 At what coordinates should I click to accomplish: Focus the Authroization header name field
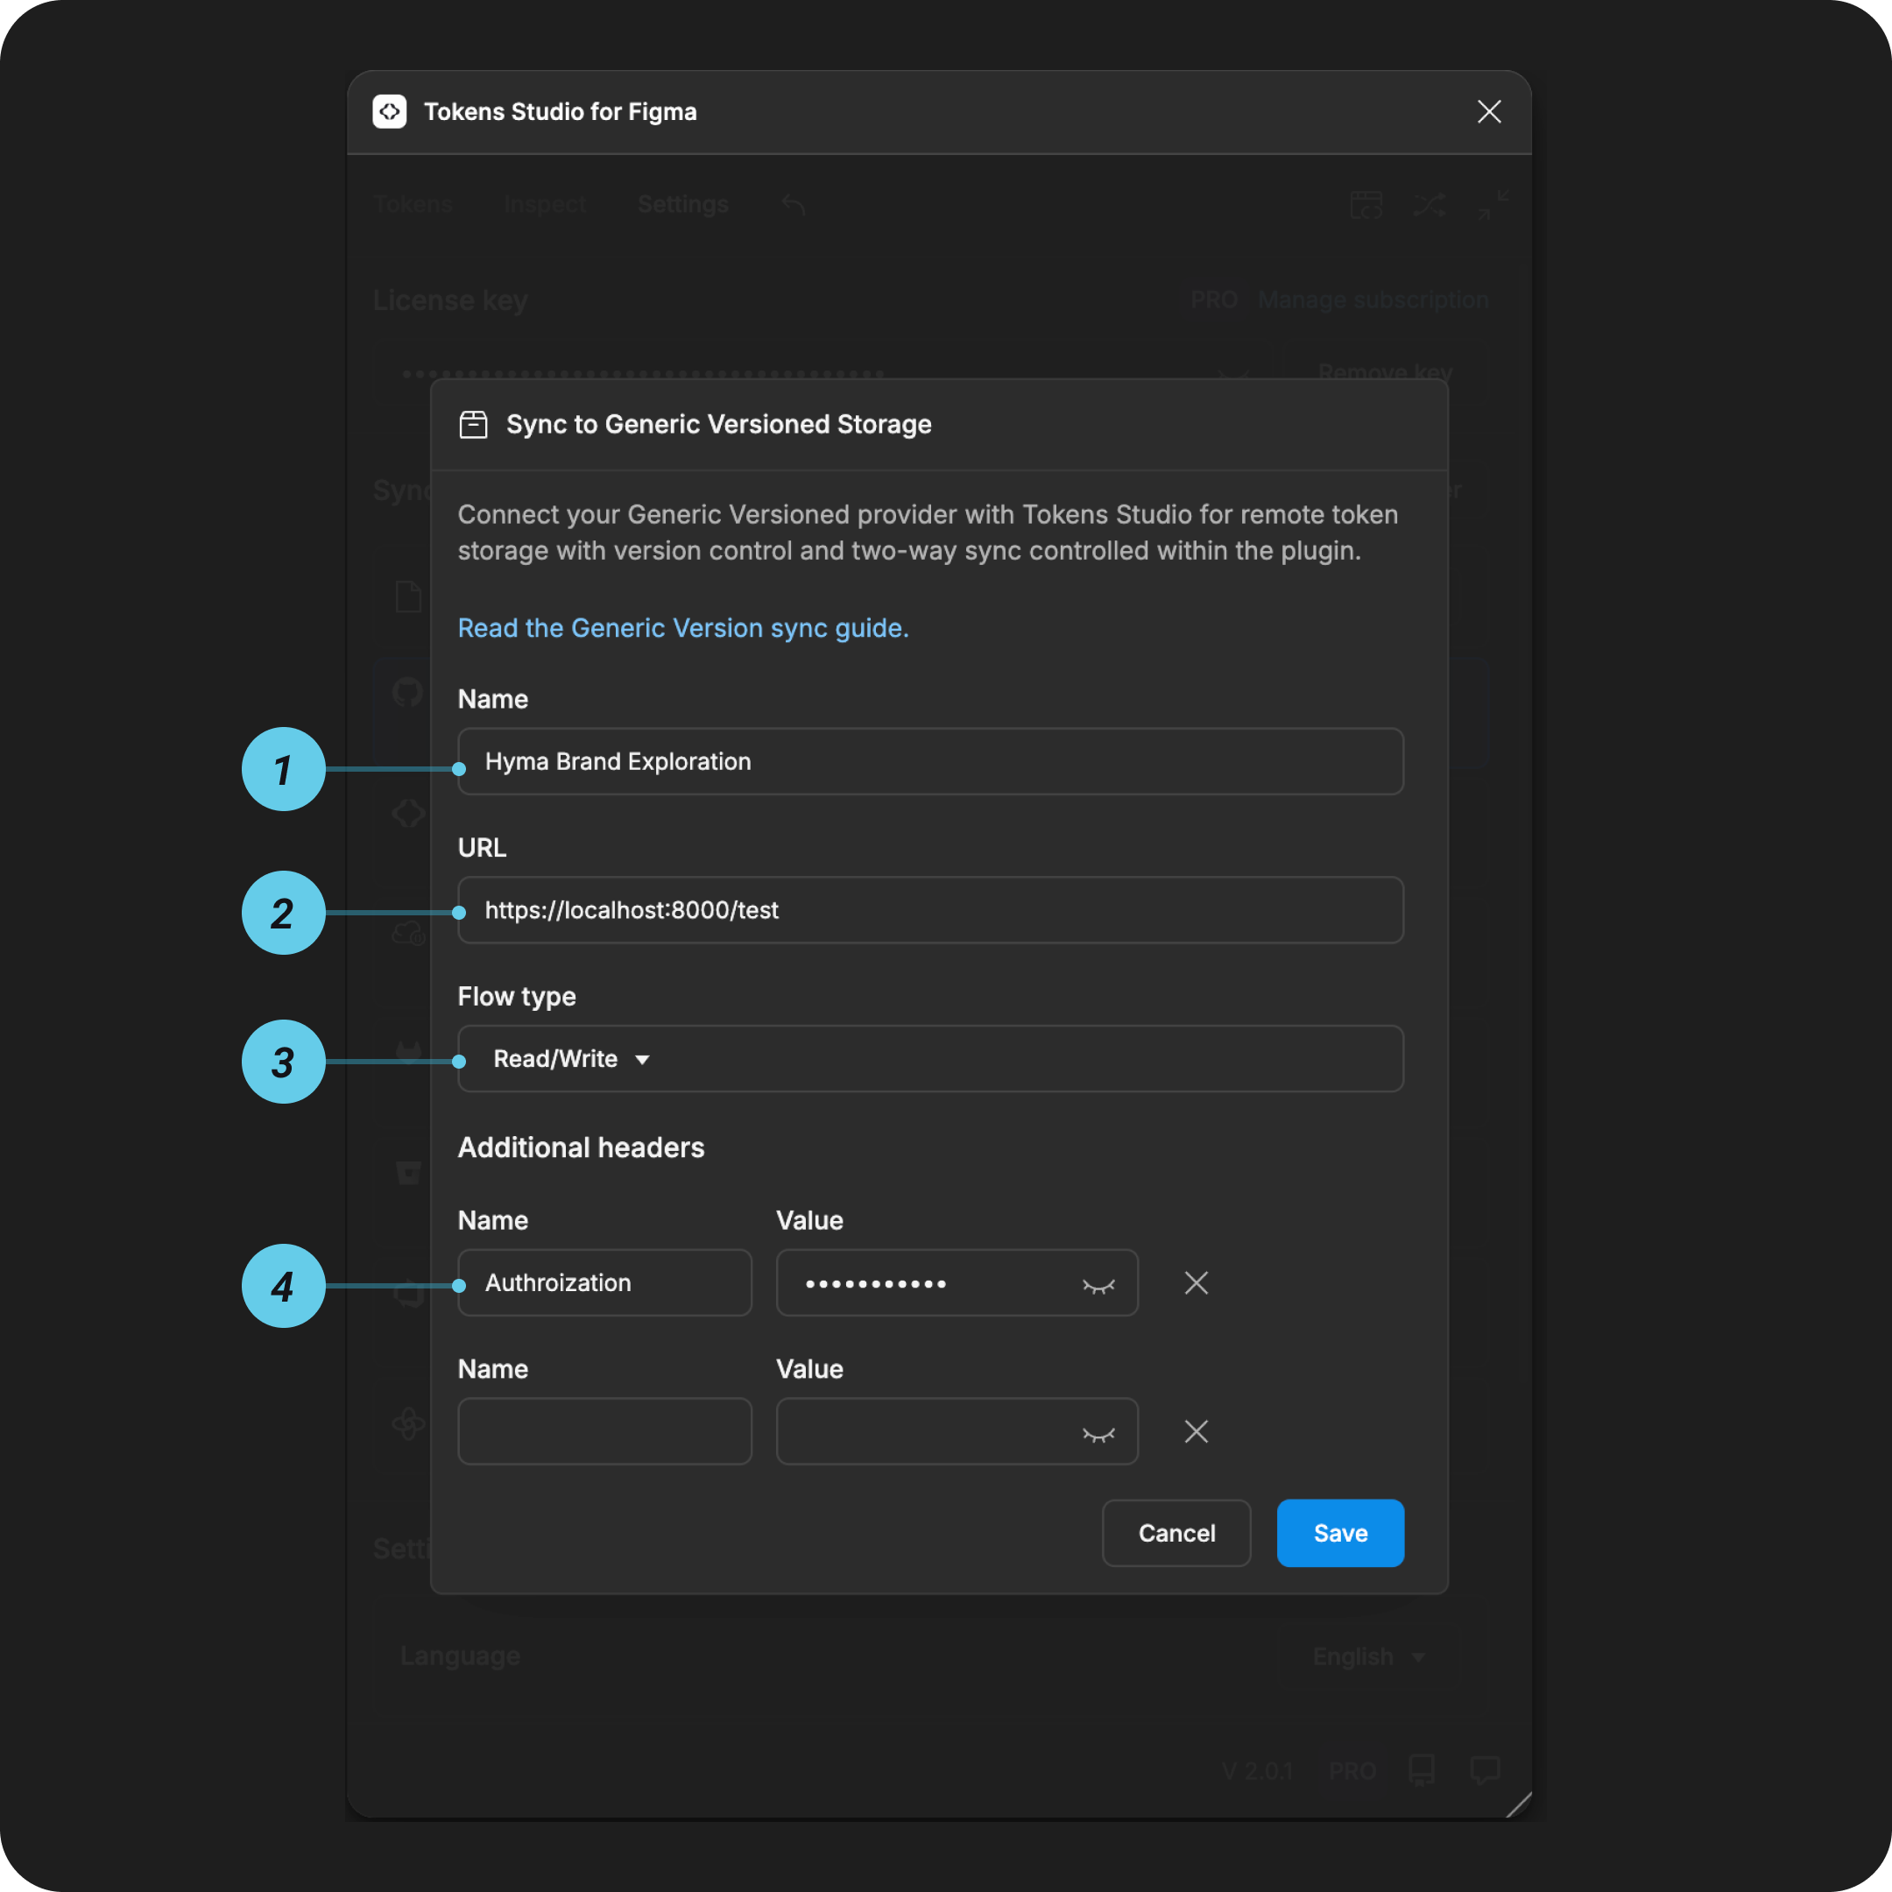point(604,1281)
